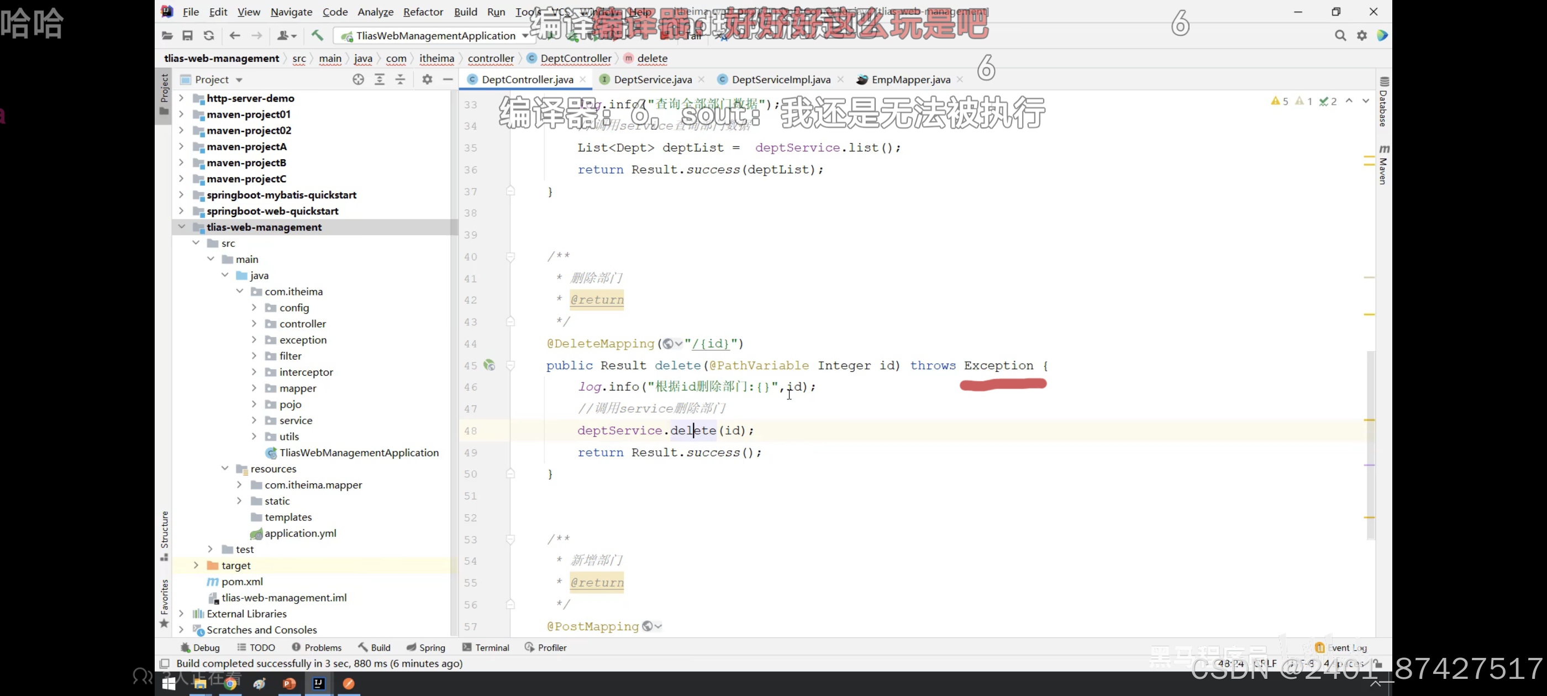The width and height of the screenshot is (1547, 696).
Task: Click the Search Everywhere magnifier icon
Action: point(1340,35)
